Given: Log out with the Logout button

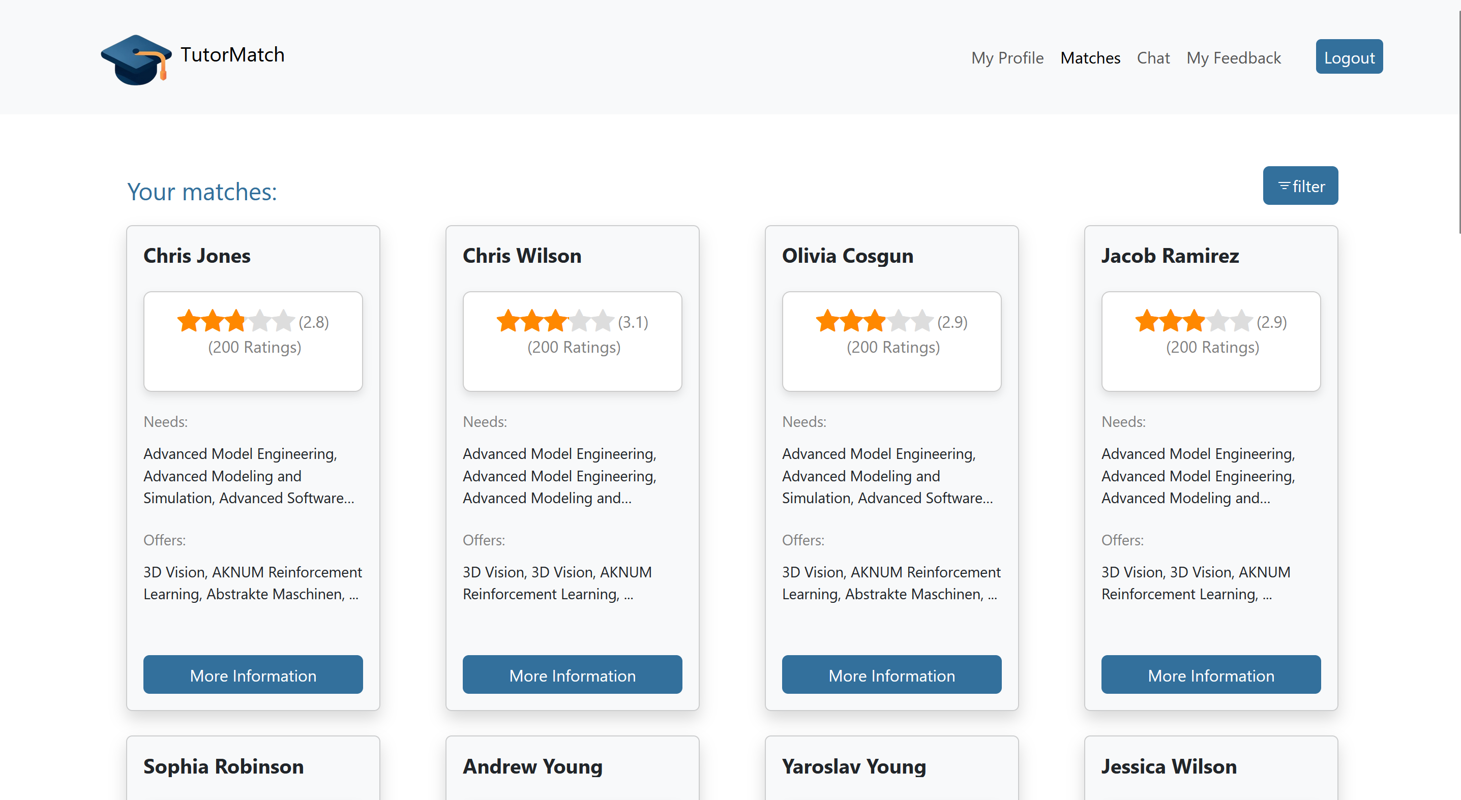Looking at the screenshot, I should click(x=1349, y=57).
